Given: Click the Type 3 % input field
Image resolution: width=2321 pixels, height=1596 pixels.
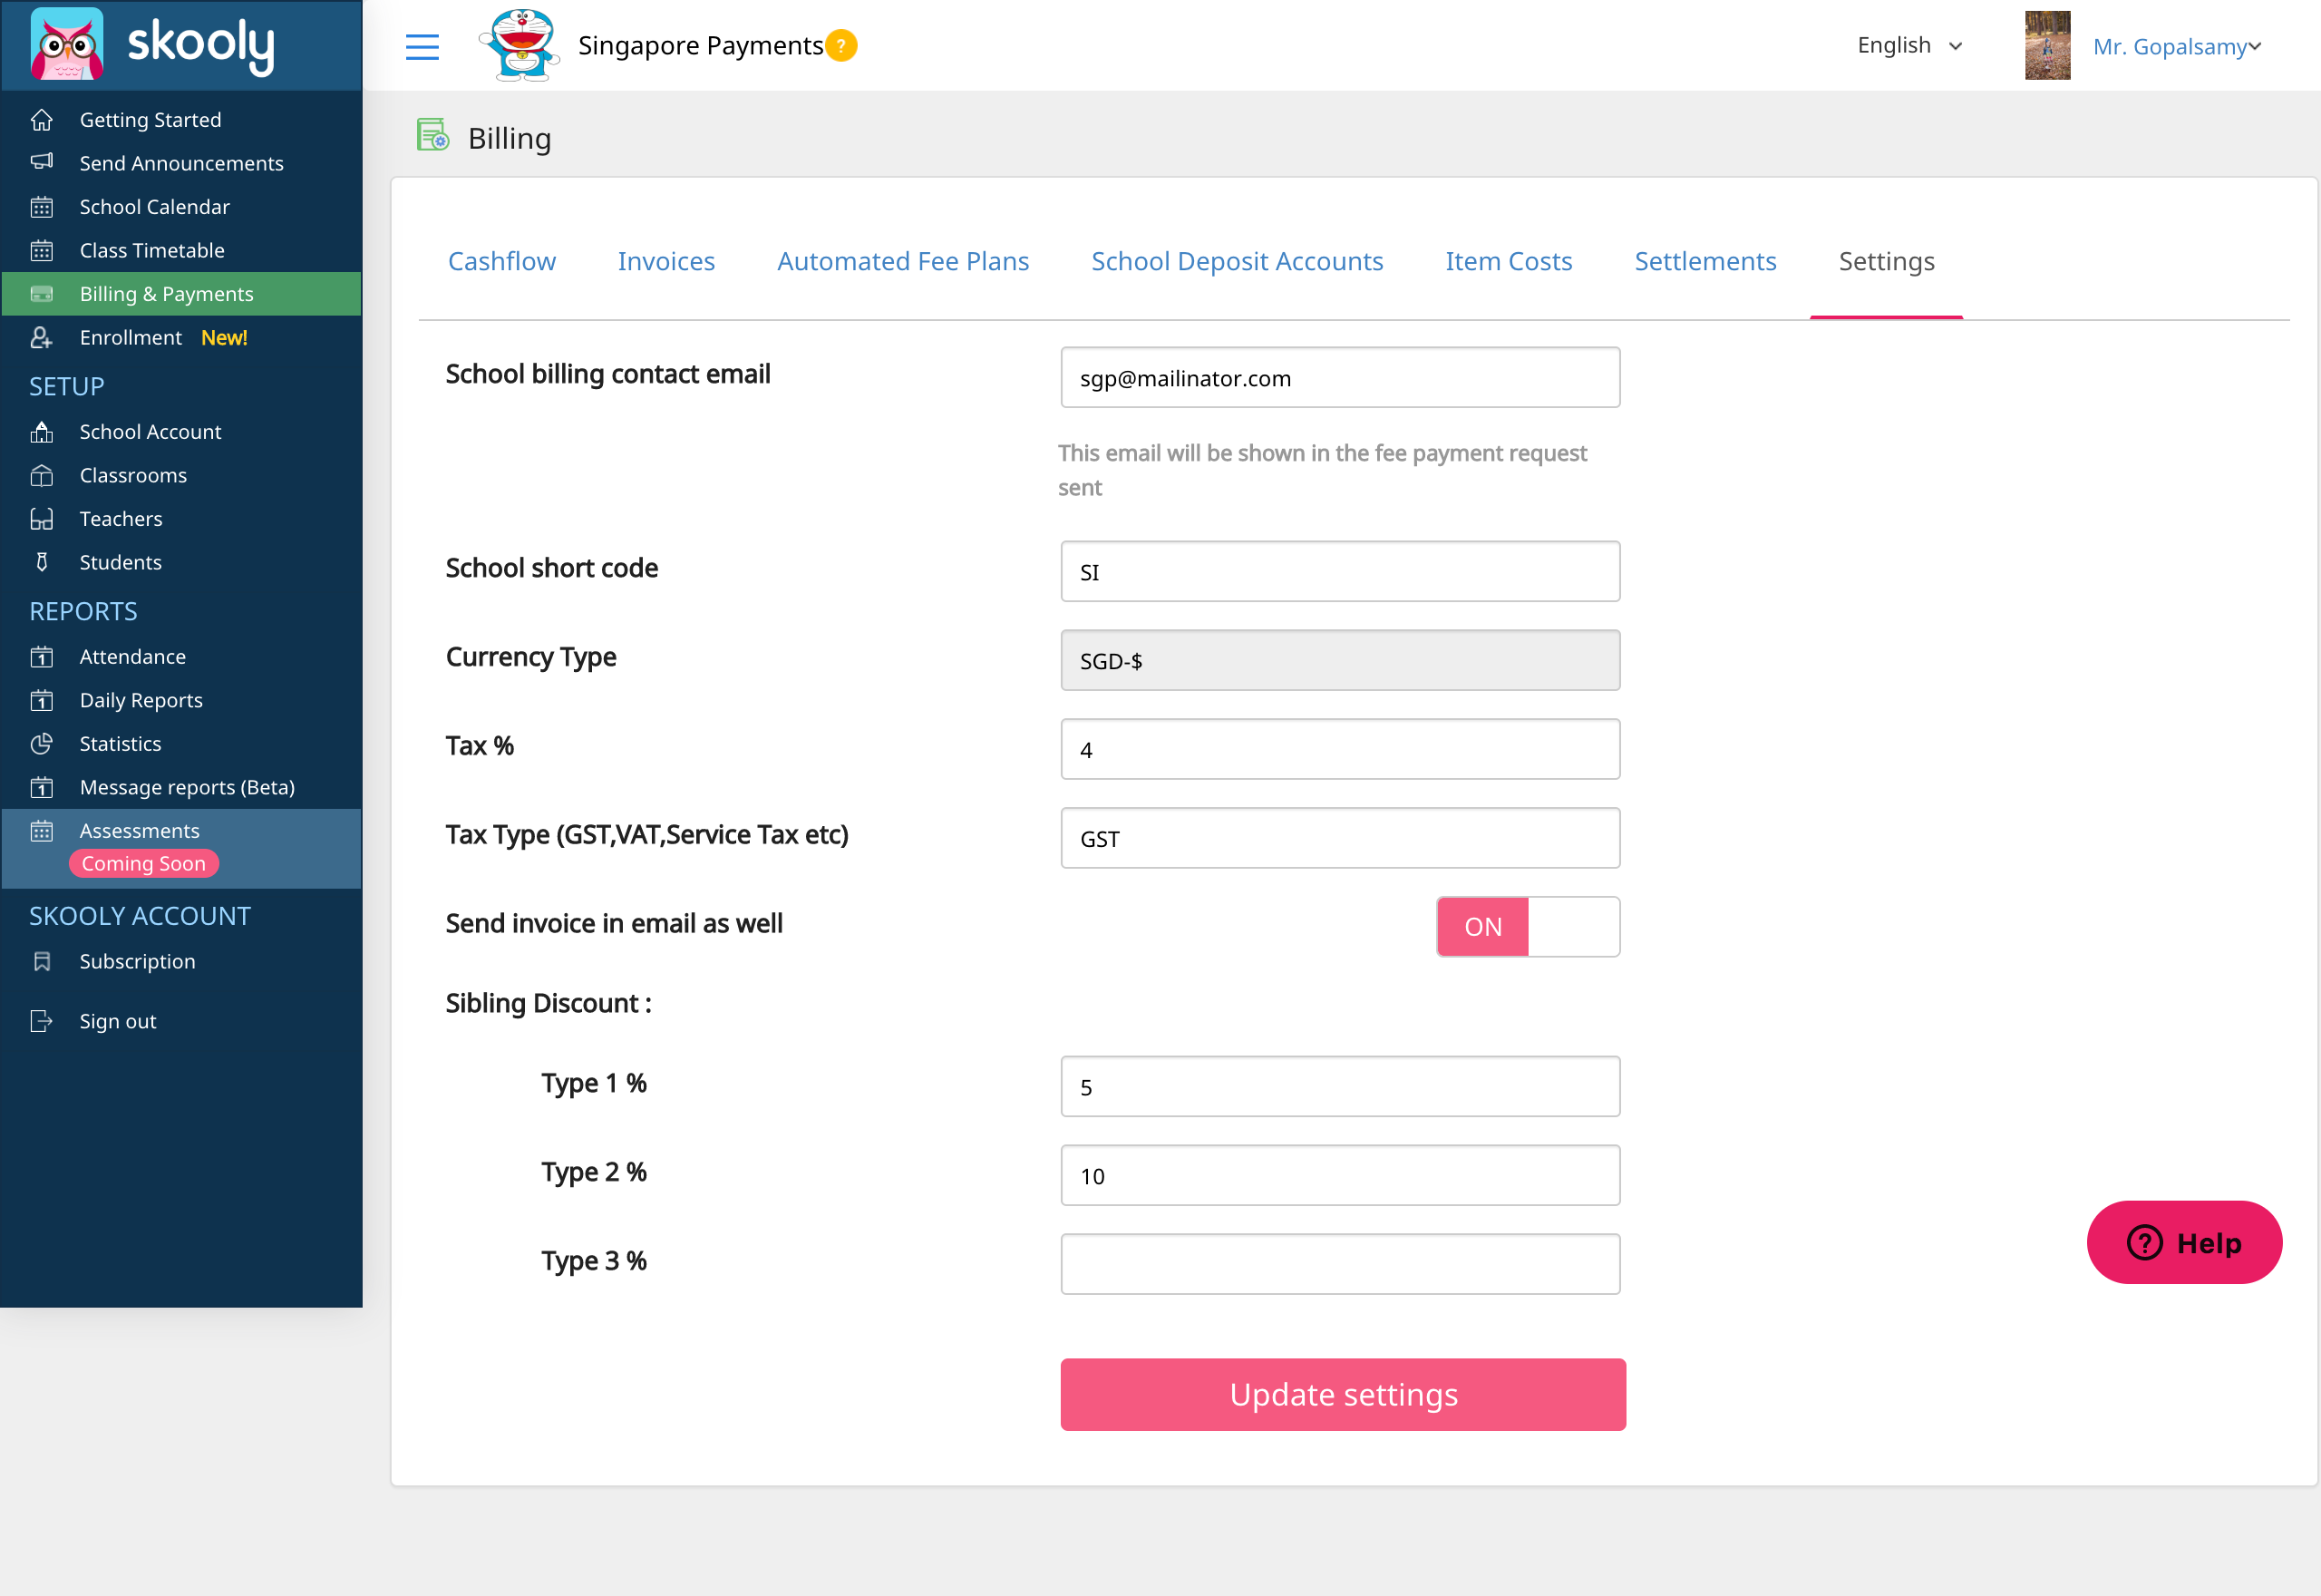Looking at the screenshot, I should pos(1339,1264).
